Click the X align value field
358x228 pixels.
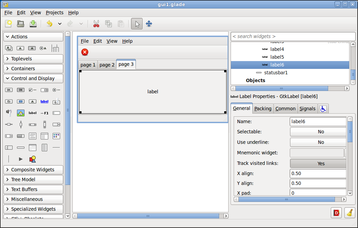pos(318,173)
